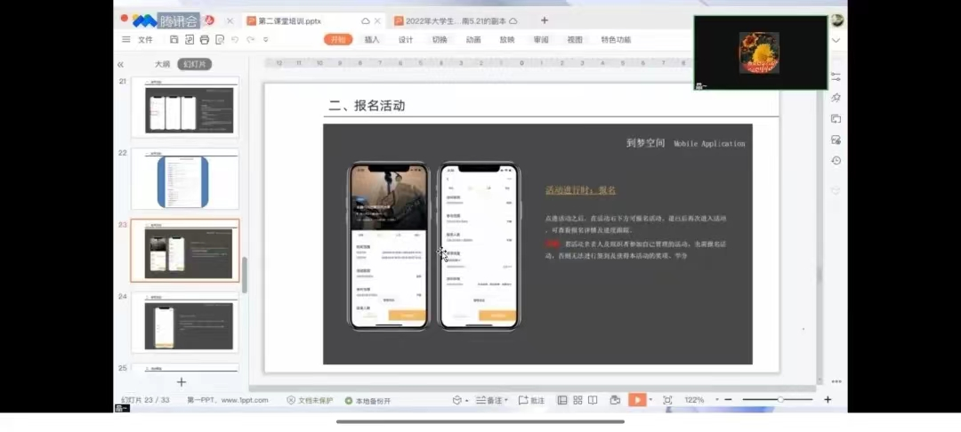This screenshot has height=432, width=961.
Task: Open the slideshow options dropdown arrow
Action: (x=651, y=400)
